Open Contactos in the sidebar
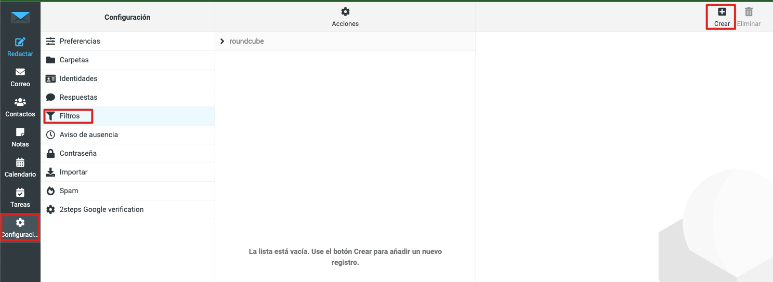This screenshot has height=282, width=773. [20, 107]
